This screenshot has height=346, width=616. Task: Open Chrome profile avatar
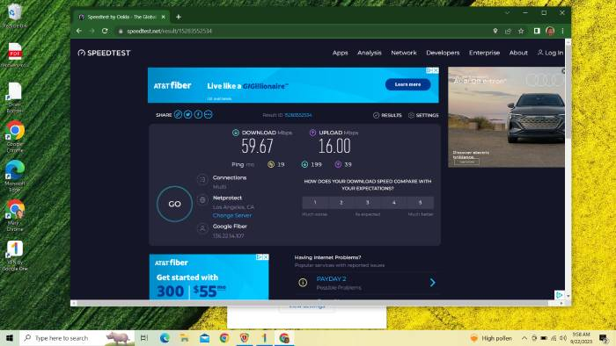pos(550,31)
